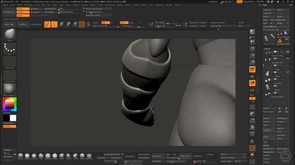The height and width of the screenshot is (165, 295).
Task: Click the Z Intensity slider
Action: [x=133, y=26]
